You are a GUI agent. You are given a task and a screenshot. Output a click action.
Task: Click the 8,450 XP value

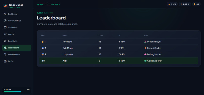(122, 42)
